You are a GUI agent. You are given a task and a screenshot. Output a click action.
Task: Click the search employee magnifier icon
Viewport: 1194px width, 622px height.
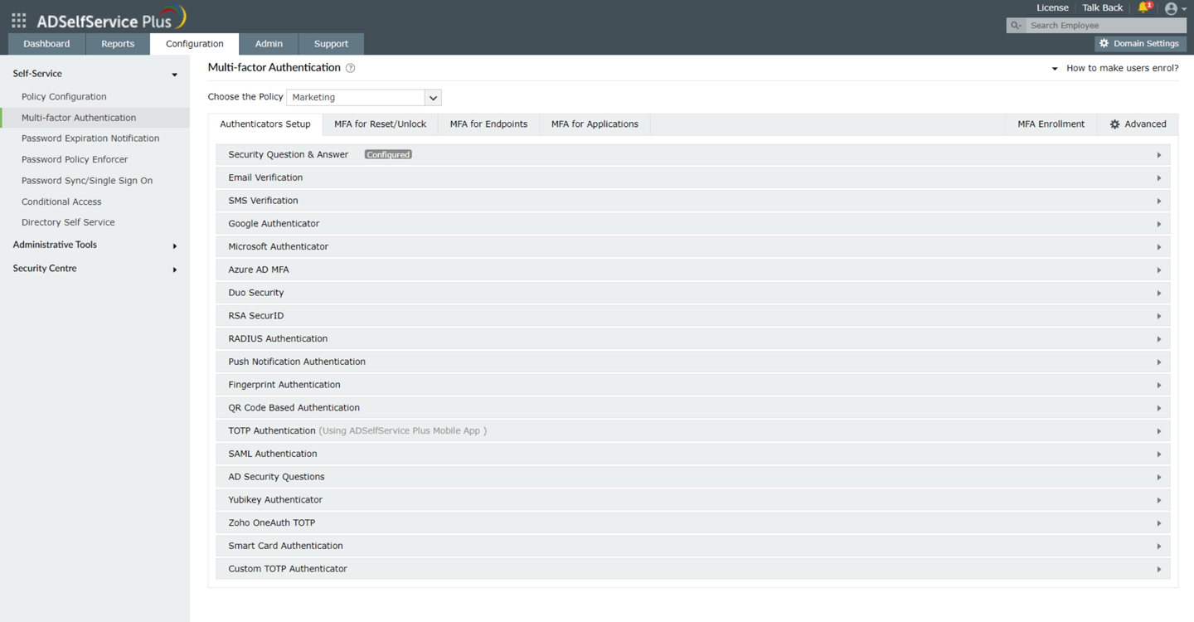1016,26
